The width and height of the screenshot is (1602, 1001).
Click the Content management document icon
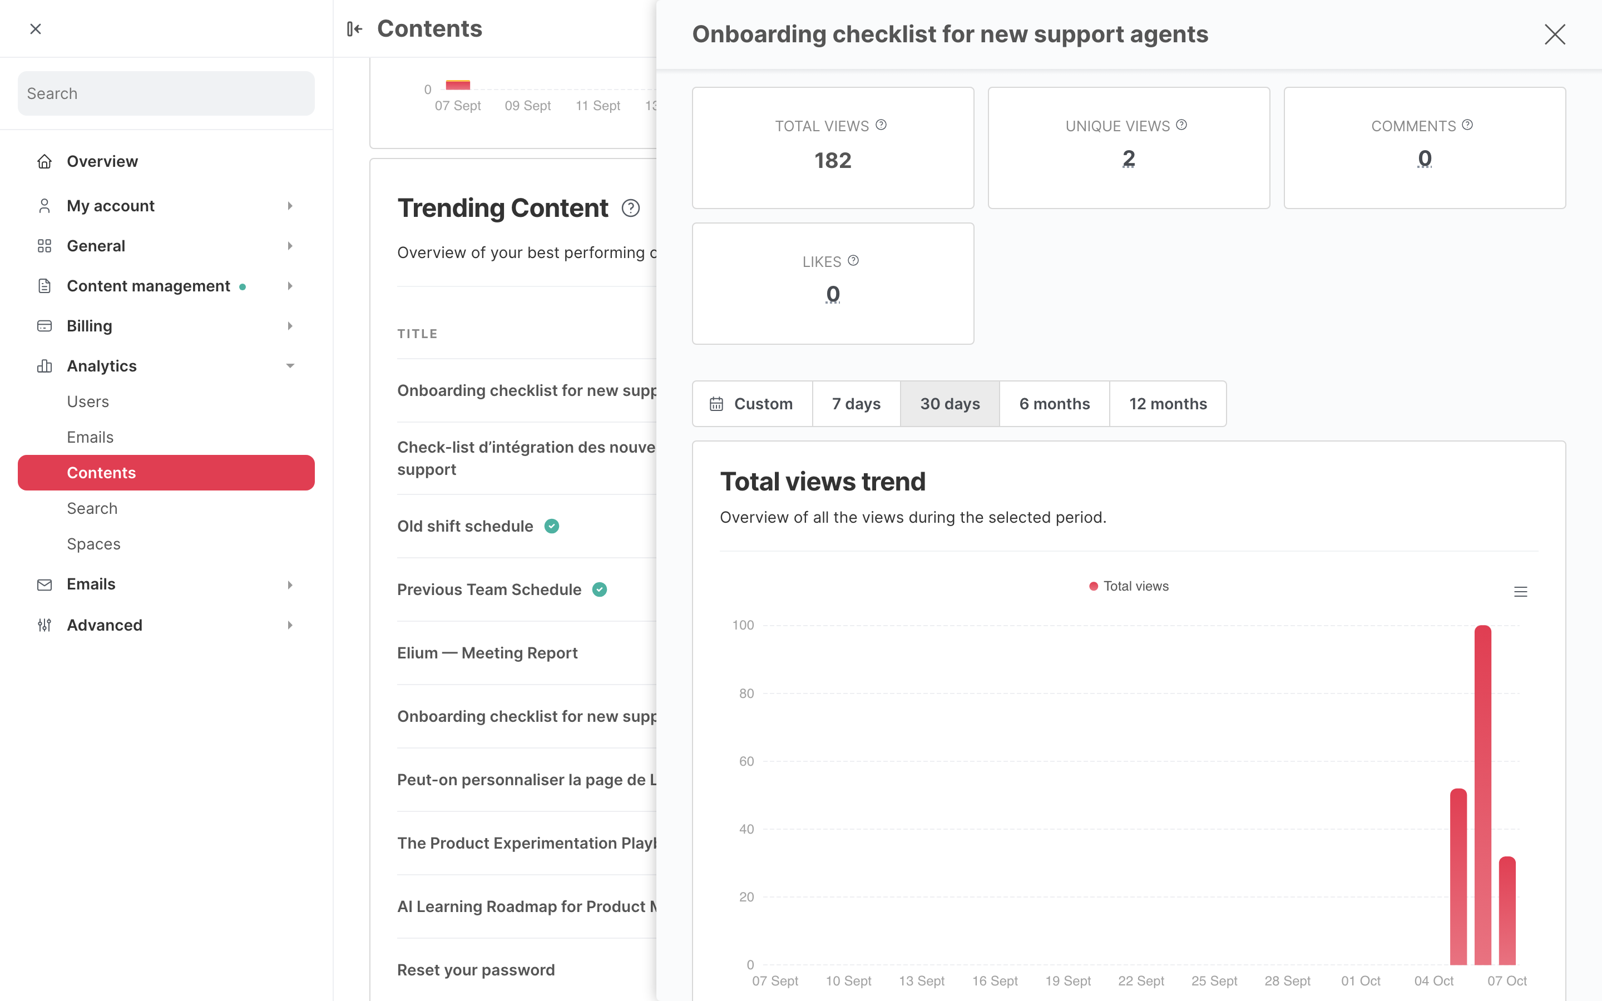tap(44, 286)
